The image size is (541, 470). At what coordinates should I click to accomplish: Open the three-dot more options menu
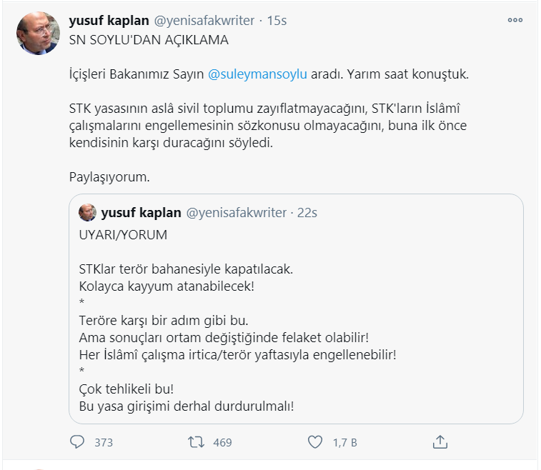tap(515, 20)
